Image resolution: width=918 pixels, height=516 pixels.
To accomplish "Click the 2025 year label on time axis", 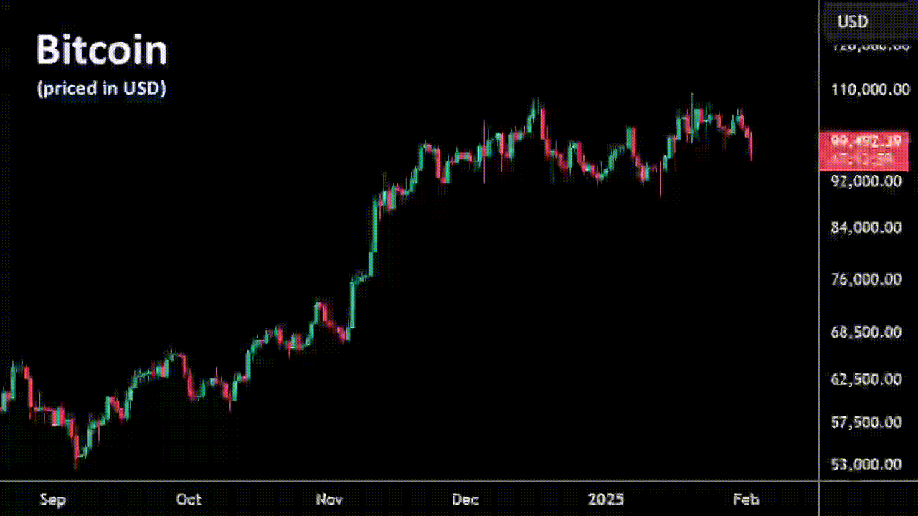I will pyautogui.click(x=606, y=500).
